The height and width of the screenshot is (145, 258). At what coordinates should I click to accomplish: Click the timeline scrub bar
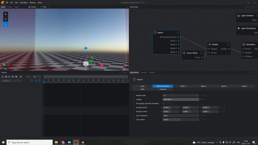86,77
